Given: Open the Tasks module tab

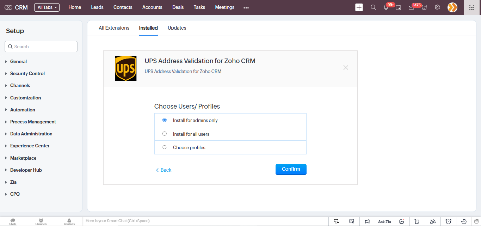Looking at the screenshot, I should 199,7.
